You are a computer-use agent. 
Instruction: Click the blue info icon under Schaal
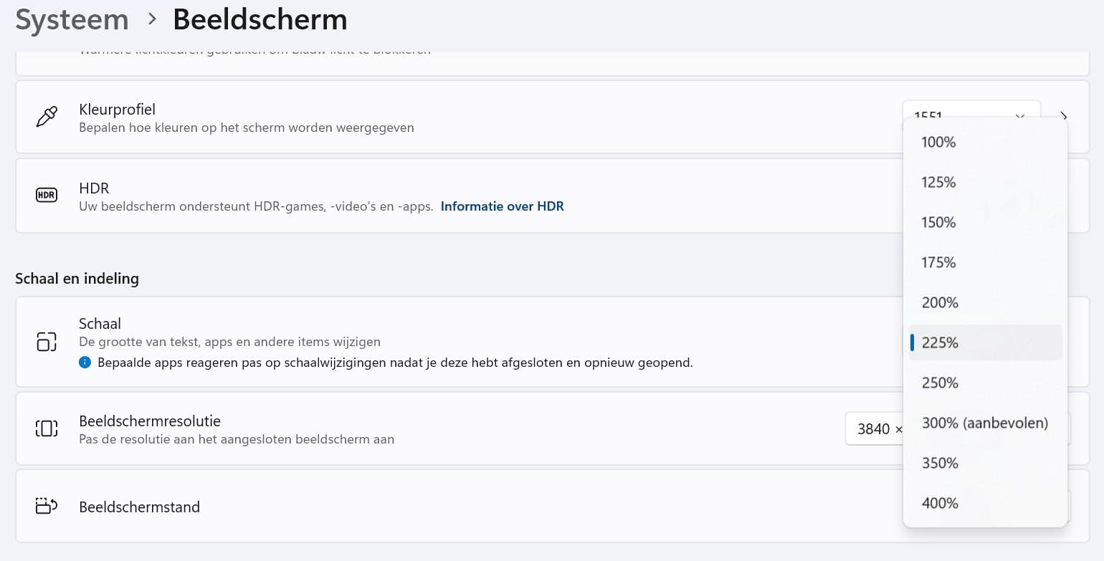tap(85, 363)
